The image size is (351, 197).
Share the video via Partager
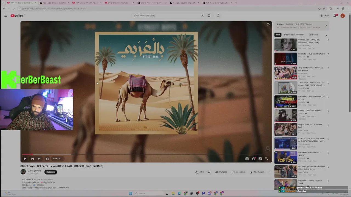tap(221, 172)
